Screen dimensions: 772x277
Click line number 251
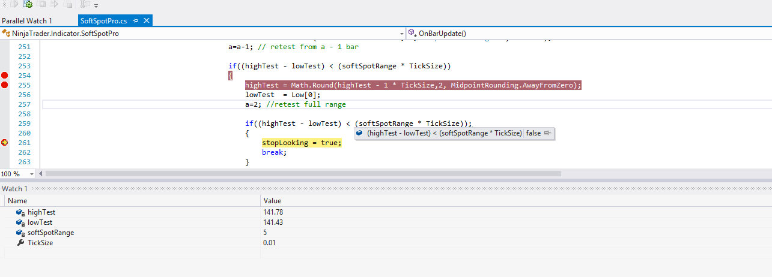(x=24, y=47)
